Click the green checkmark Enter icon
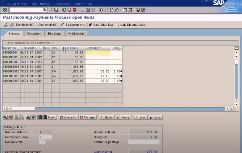Screen dimensions: 242x153 coord(5,10)
